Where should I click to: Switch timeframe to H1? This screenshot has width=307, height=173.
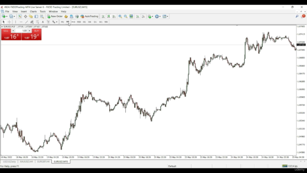point(84,22)
